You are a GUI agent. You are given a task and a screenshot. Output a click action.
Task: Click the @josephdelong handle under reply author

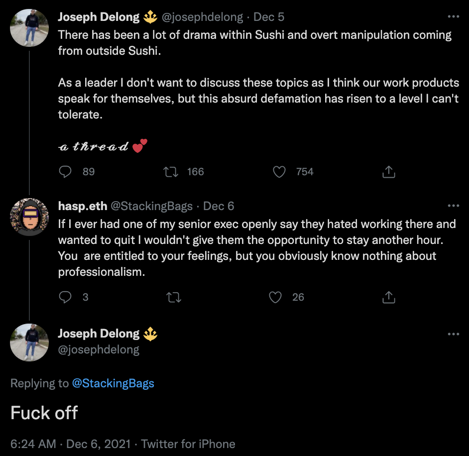[99, 349]
